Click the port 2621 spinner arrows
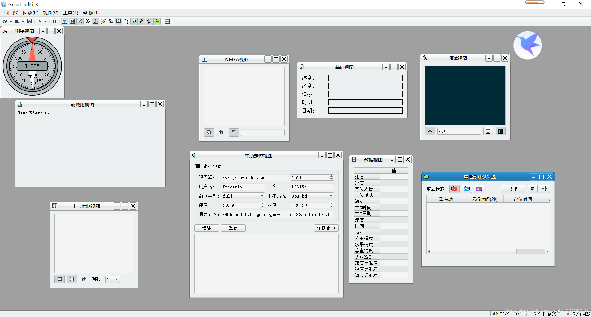Screen dimensions: 591x317 pos(332,178)
